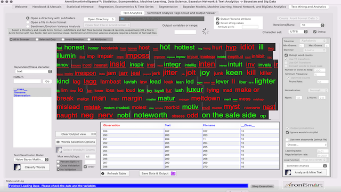Select 'Open a file in Aroni format' radio
Viewport: 341px width, 192px height.
(28, 22)
